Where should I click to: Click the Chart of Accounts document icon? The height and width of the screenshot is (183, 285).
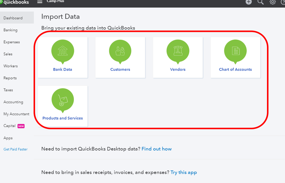pos(235,51)
